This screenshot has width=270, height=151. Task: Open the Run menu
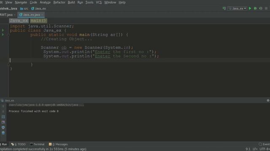click(x=80, y=3)
